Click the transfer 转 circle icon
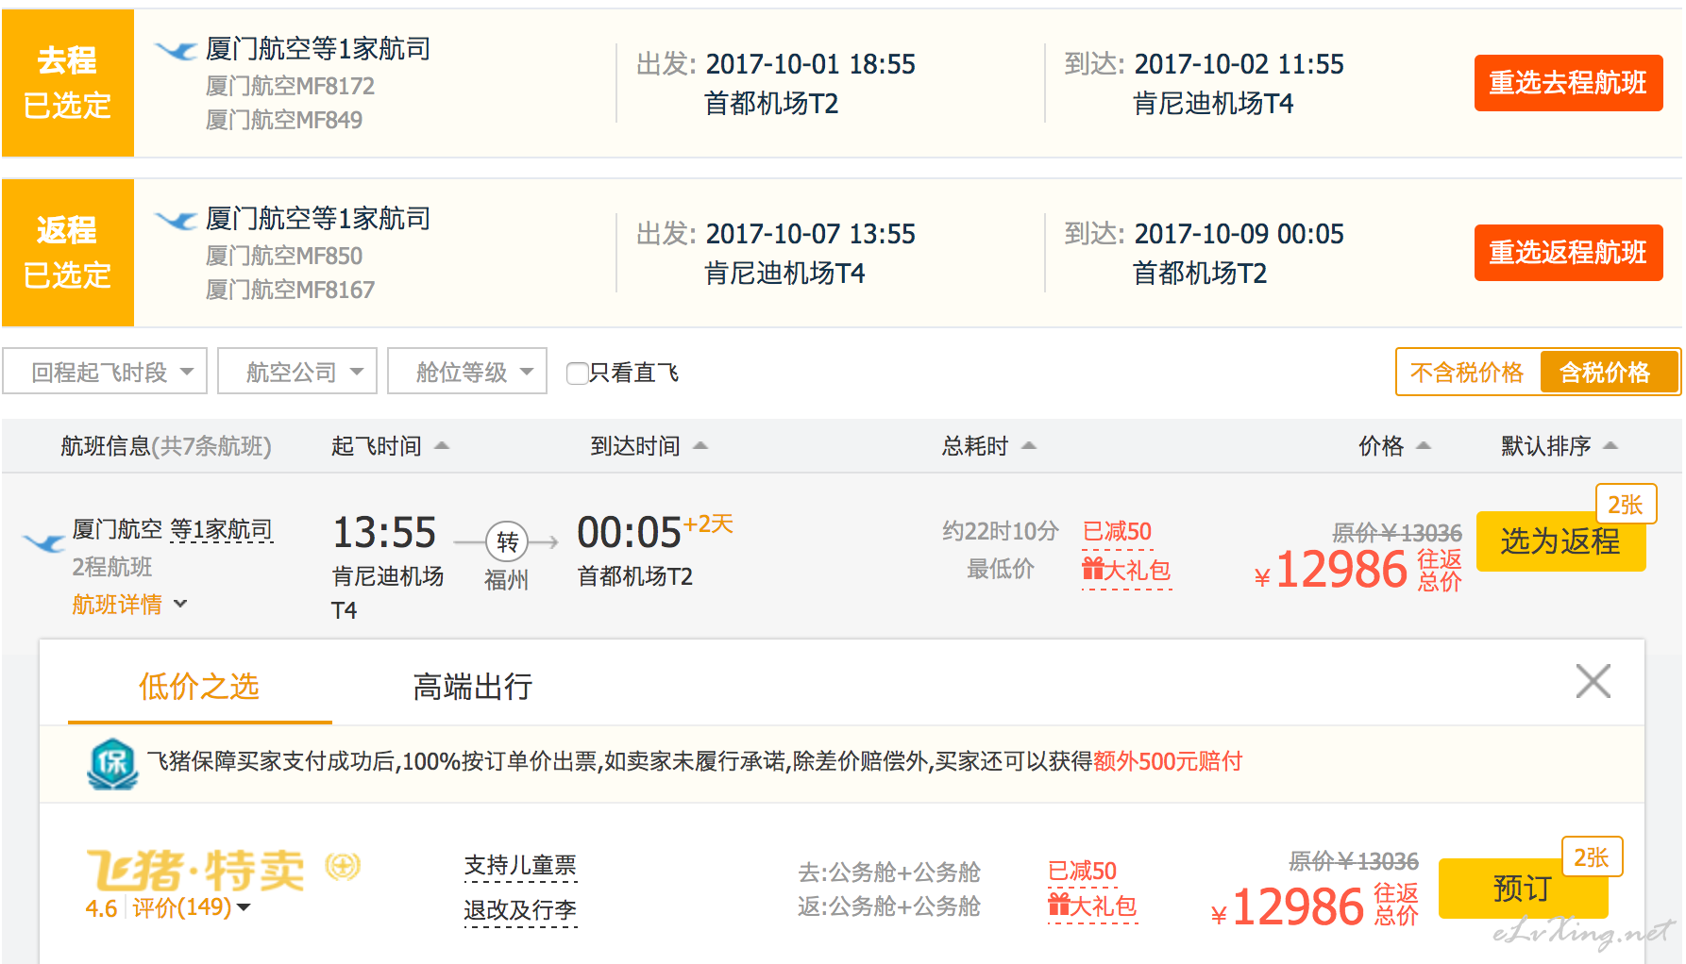 pos(507,542)
